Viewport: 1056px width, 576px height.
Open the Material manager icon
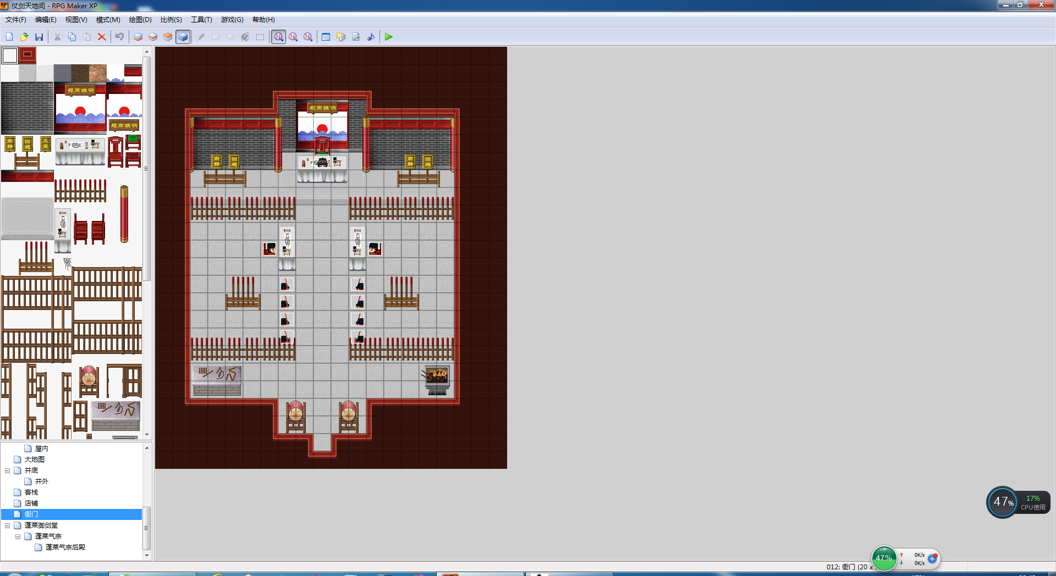[x=341, y=37]
